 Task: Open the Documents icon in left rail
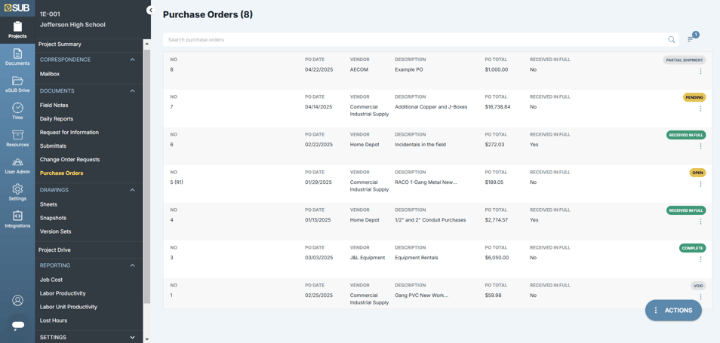coord(17,57)
